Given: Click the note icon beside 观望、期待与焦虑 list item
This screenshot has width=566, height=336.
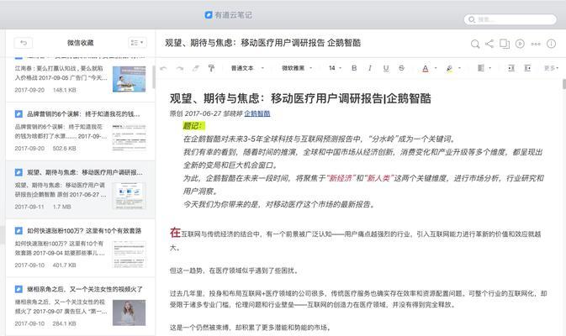Looking at the screenshot, I should 19,173.
